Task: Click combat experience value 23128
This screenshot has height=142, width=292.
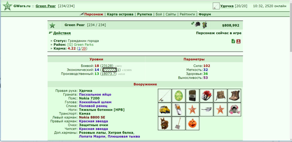Action: [107, 66]
